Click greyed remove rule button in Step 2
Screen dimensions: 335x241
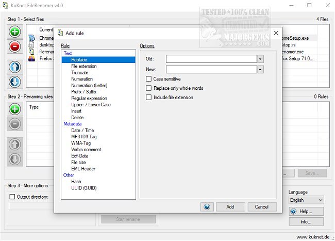15,124
